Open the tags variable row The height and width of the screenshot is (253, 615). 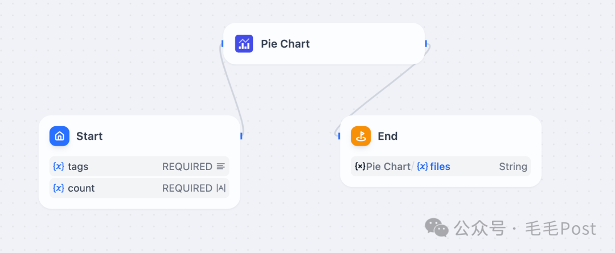pyautogui.click(x=140, y=167)
